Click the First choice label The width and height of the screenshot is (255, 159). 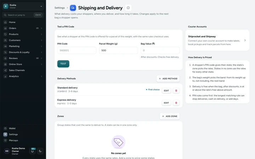tap(154, 89)
